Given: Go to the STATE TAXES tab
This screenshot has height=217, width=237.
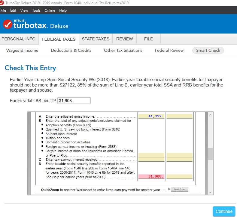Looking at the screenshot, I should 96,39.
